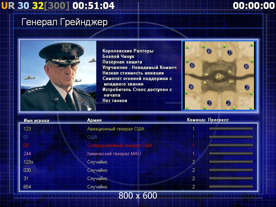Select player name '123s'
This screenshot has height=207, width=276.
click(x=28, y=162)
